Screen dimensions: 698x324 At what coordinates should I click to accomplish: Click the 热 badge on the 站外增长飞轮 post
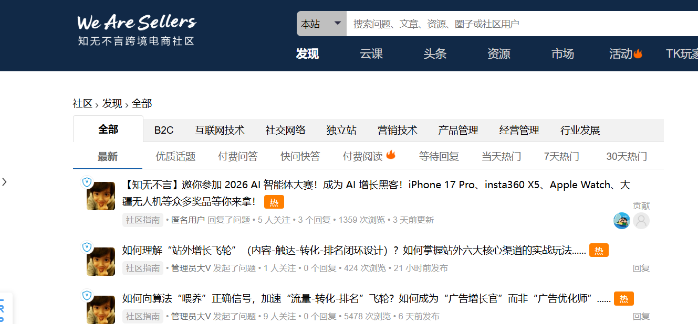[x=600, y=250]
